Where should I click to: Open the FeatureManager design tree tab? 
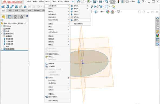coord(4,17)
